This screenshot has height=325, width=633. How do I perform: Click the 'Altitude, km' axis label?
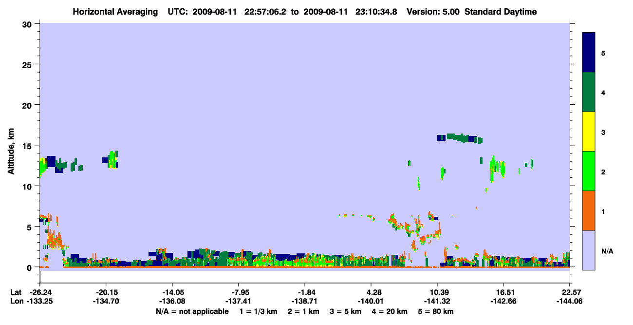pyautogui.click(x=11, y=152)
